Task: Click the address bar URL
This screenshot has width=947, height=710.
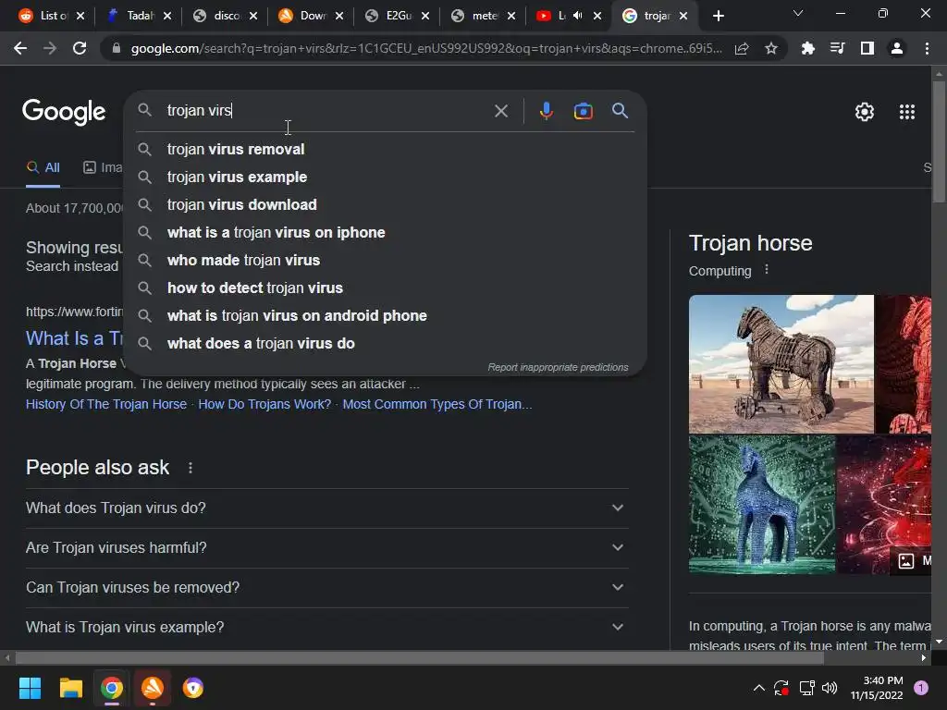Action: [426, 48]
